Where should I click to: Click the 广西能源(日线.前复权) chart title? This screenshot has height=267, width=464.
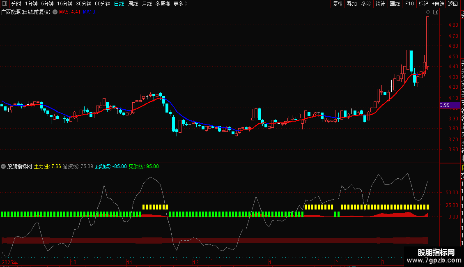pos(26,12)
